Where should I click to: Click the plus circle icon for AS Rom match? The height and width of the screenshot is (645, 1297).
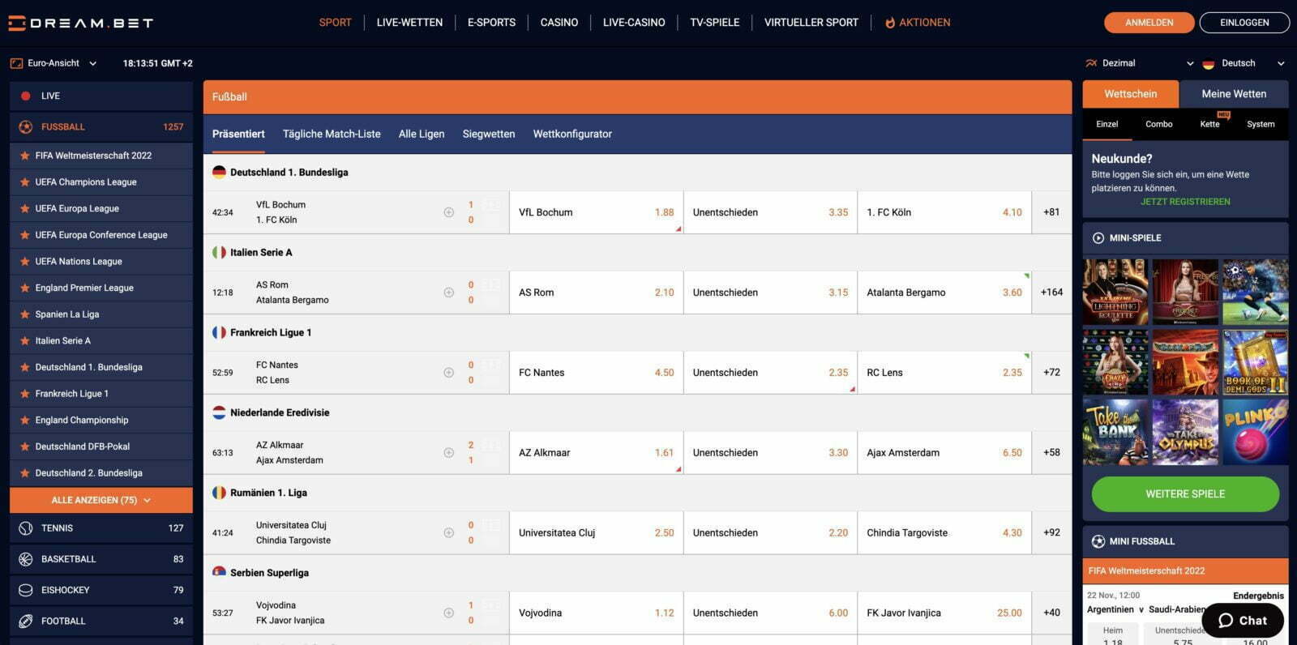tap(448, 293)
